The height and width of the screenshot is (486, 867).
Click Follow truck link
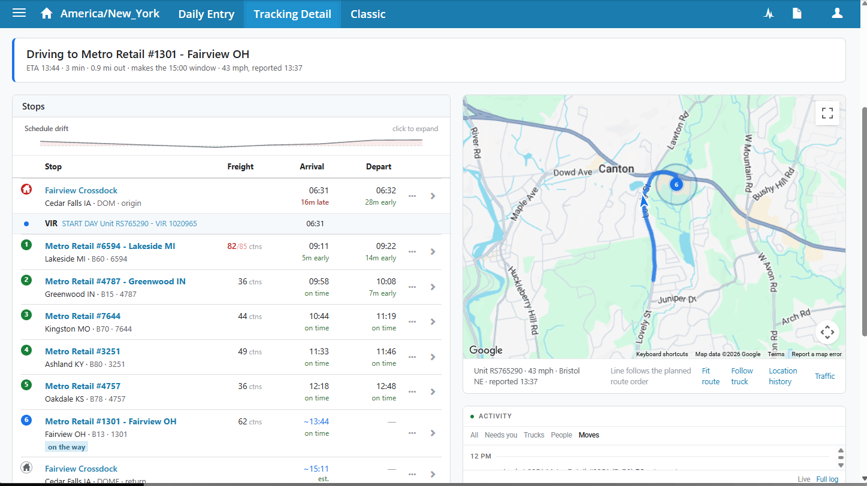point(742,376)
